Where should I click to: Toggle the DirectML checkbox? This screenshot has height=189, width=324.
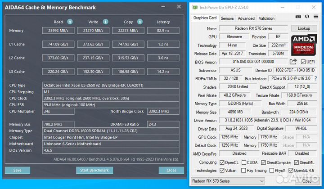[x=296, y=162]
